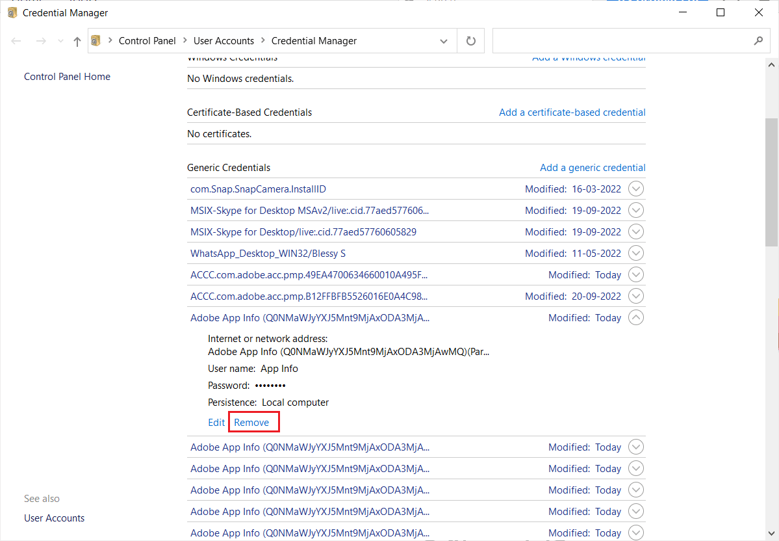Screen dimensions: 779x541
Task: Expand ACCC.com.adobe.acc.pmp.B12FFBFB chevron
Action: [636, 296]
